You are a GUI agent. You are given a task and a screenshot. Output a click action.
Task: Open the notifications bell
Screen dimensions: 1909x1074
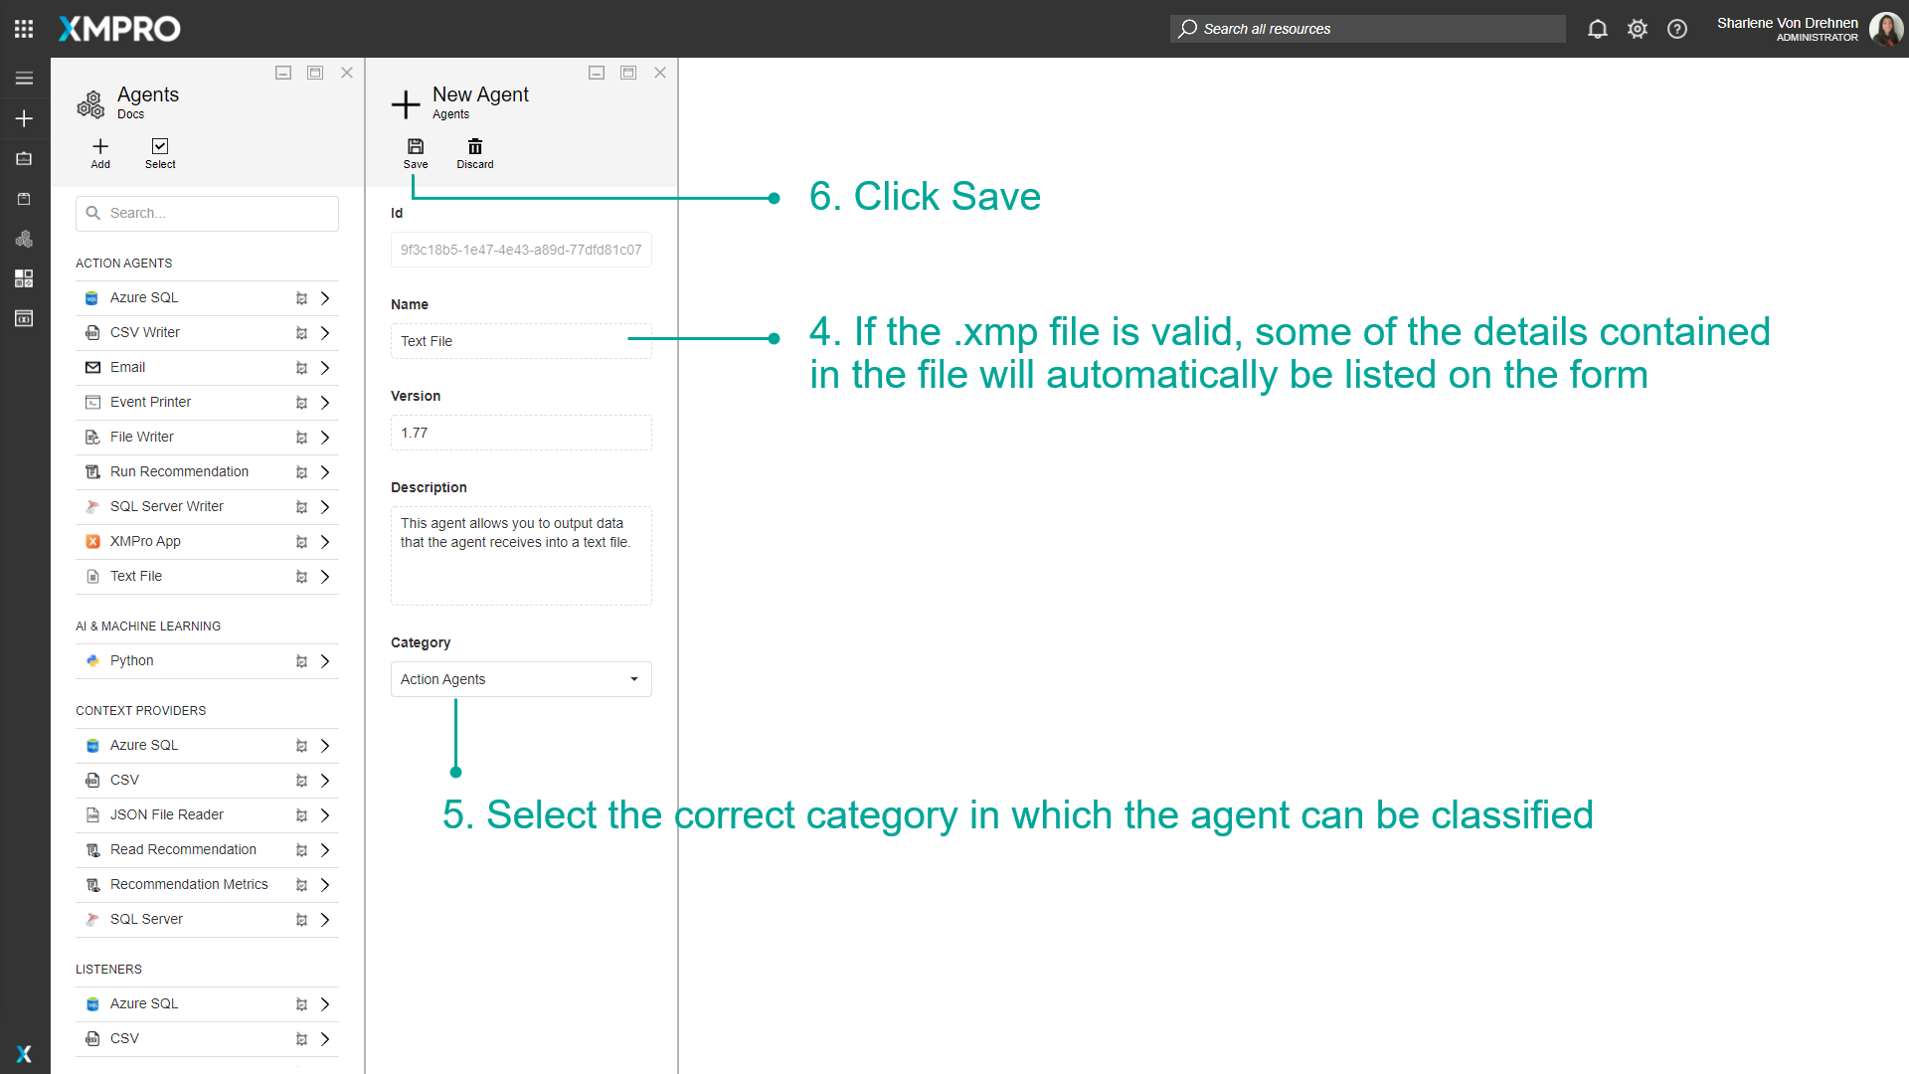tap(1597, 29)
